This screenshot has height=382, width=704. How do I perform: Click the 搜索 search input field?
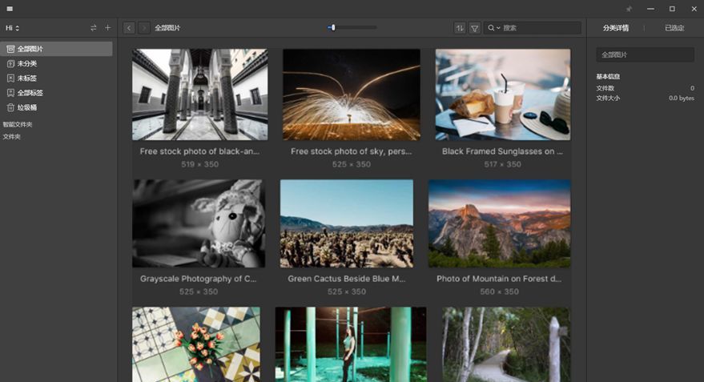click(x=540, y=28)
